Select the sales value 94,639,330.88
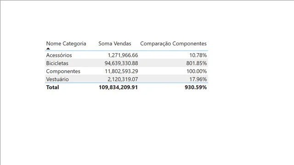Viewport: 294px width, 165px height. 121,63
